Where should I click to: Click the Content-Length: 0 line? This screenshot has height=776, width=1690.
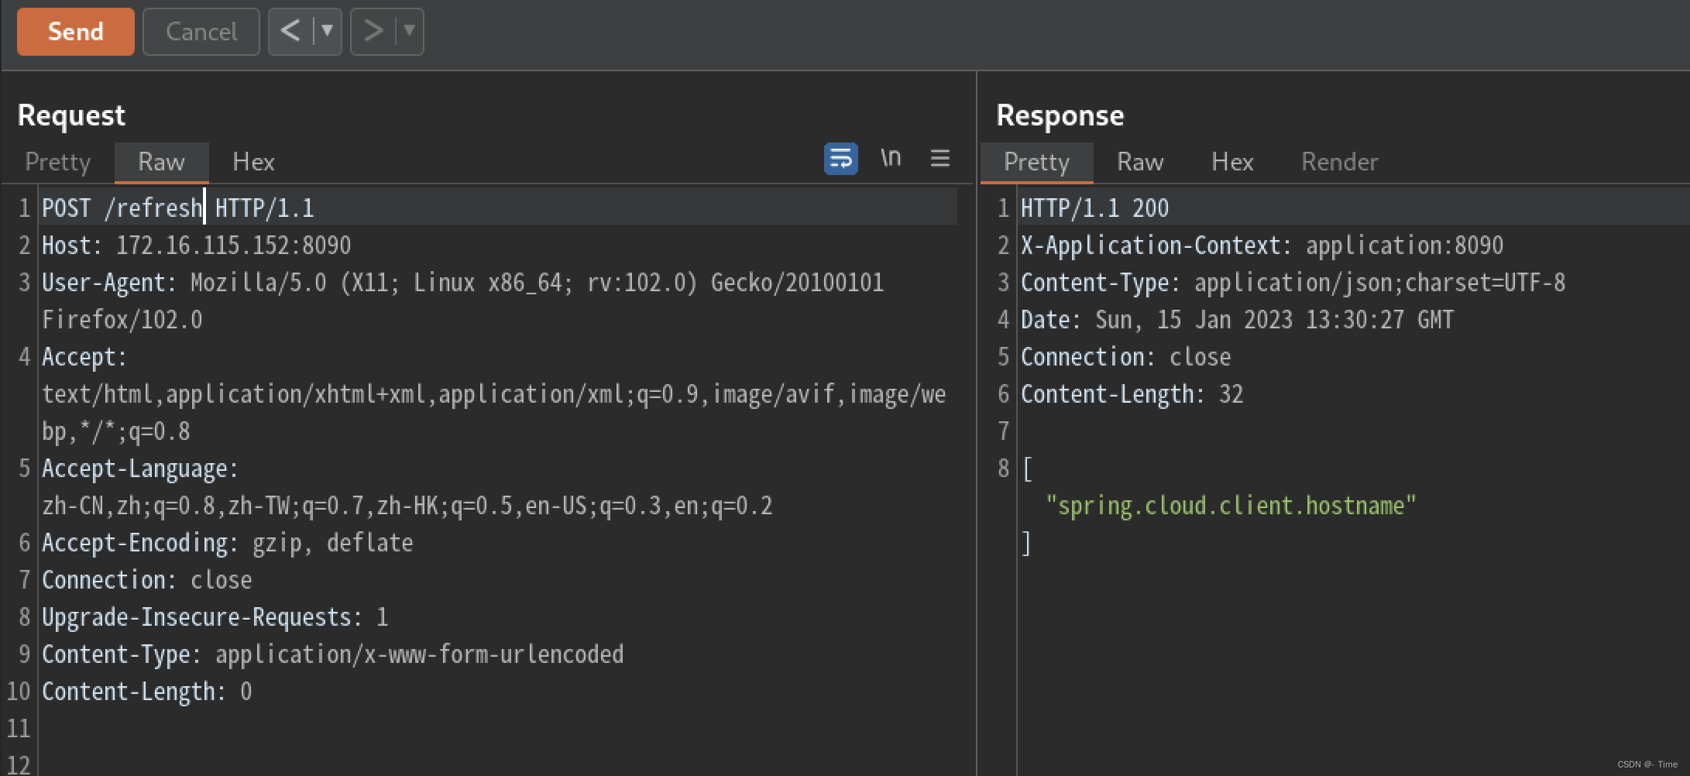coord(147,692)
